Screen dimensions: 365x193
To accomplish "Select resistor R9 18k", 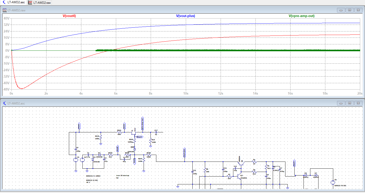I will 205,170.
